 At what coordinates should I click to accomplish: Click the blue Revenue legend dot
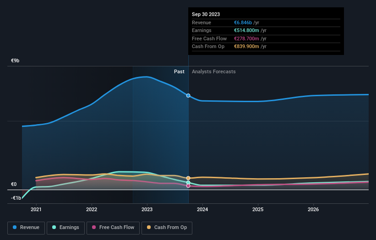coord(15,227)
